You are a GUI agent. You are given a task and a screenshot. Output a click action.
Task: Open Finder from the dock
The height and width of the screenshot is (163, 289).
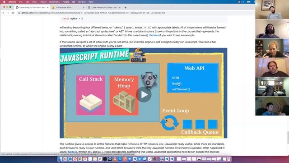[61, 159]
